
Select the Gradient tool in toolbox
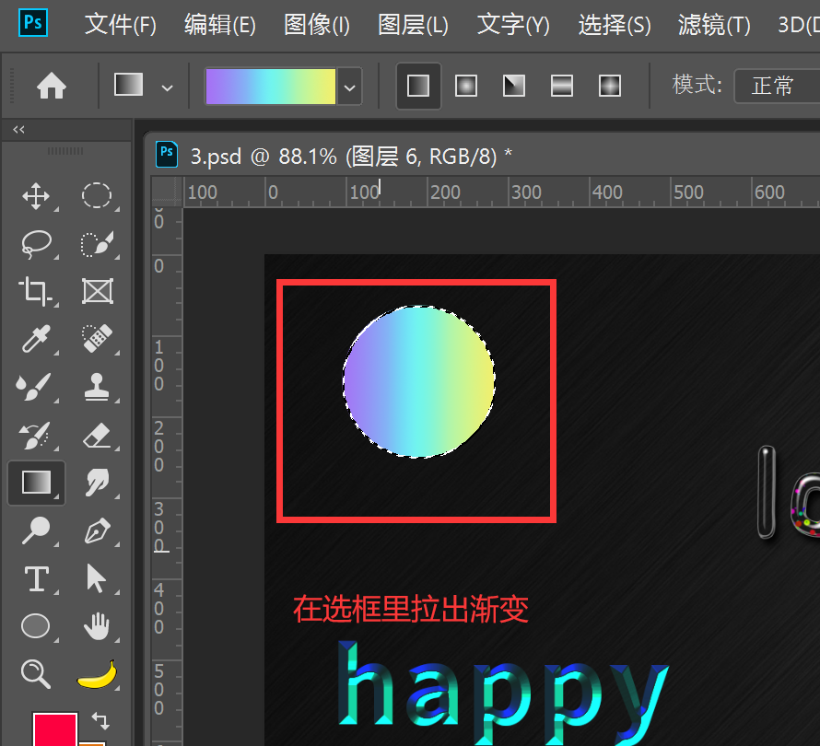[37, 483]
